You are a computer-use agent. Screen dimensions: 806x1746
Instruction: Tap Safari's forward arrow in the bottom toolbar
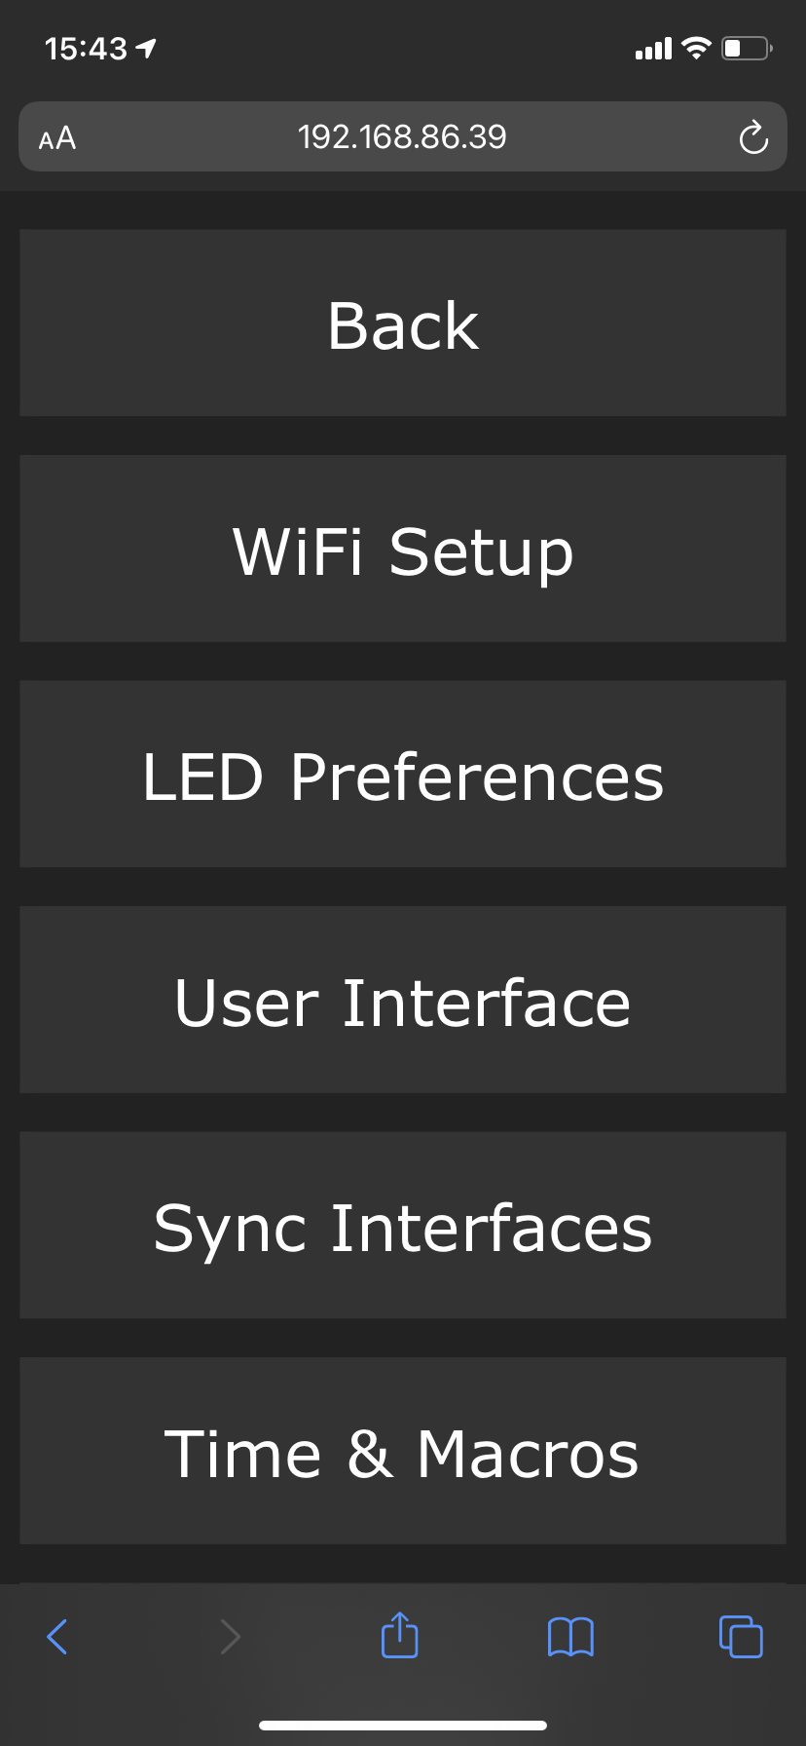pyautogui.click(x=230, y=1636)
